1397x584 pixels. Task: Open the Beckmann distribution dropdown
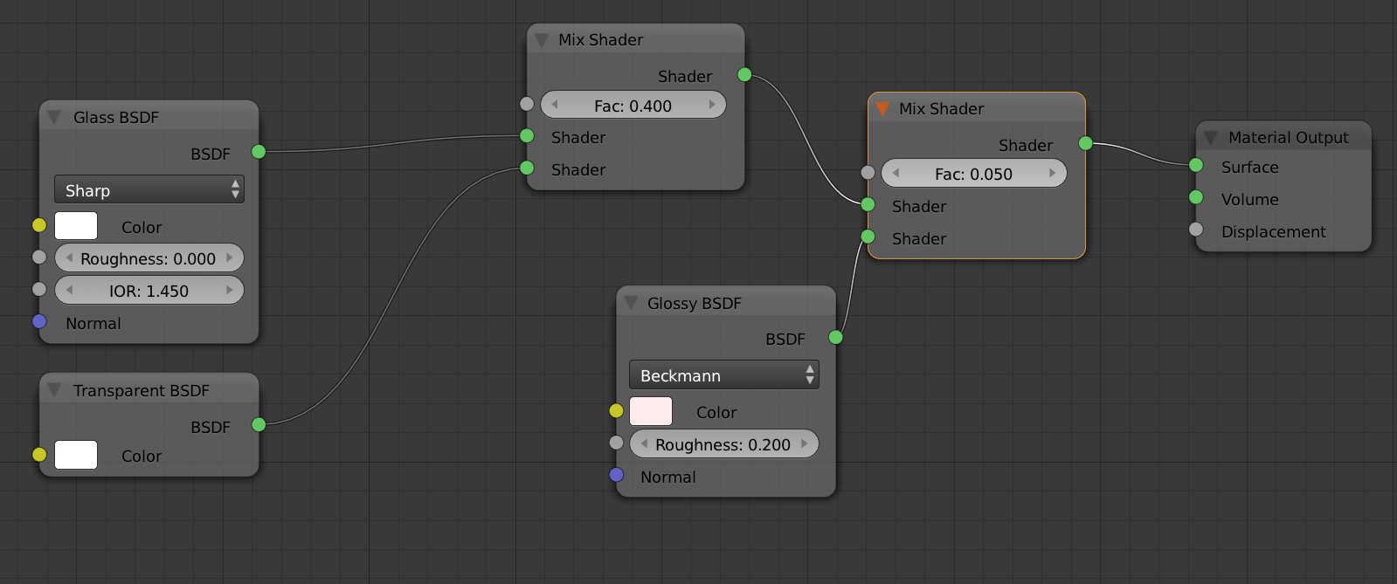point(724,374)
